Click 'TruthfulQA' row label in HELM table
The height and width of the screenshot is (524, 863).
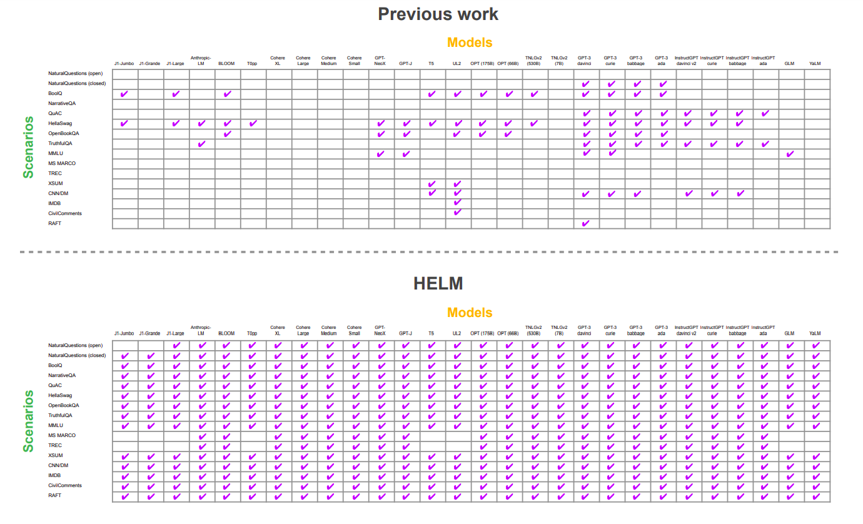tap(60, 415)
